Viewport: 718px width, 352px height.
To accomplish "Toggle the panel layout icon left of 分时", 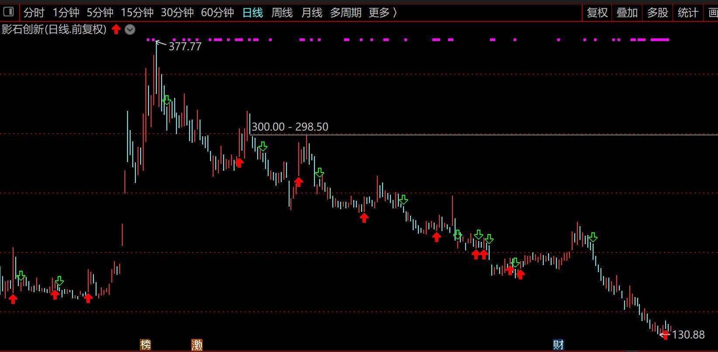I will (x=8, y=12).
